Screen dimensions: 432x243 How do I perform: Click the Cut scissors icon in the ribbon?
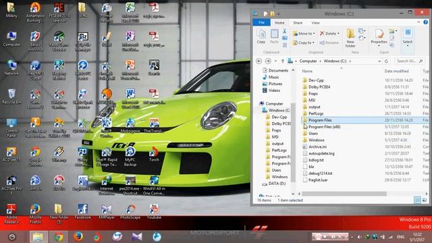(x=285, y=31)
